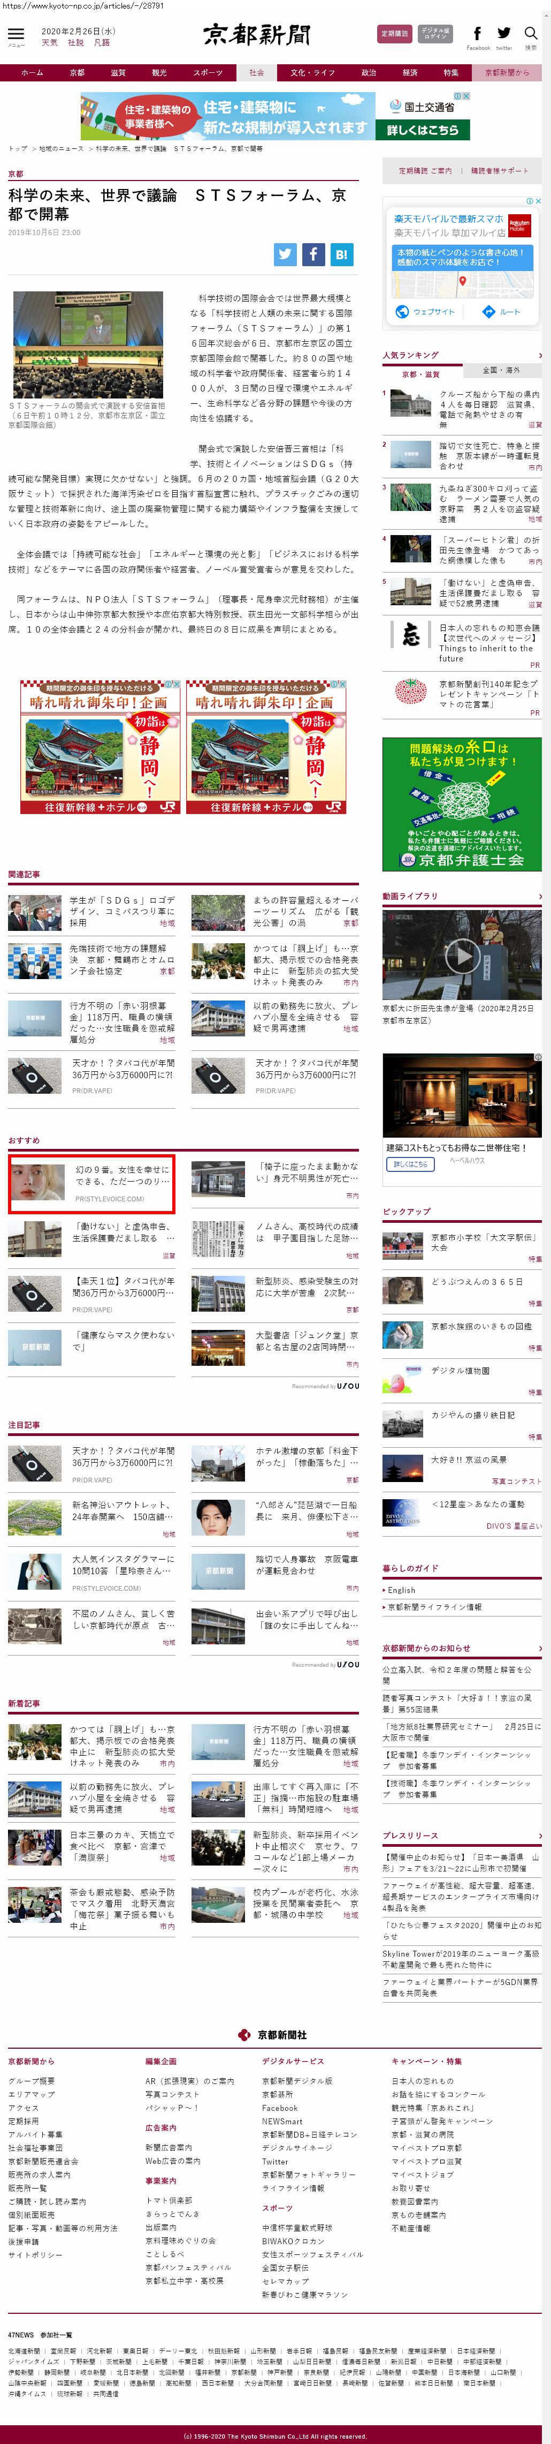The image size is (551, 2444).
Task: Click the 京都新聞 logo at top
Action: point(257,35)
